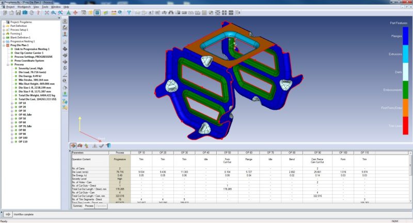Expand the Part Definition tree node

point(4,26)
